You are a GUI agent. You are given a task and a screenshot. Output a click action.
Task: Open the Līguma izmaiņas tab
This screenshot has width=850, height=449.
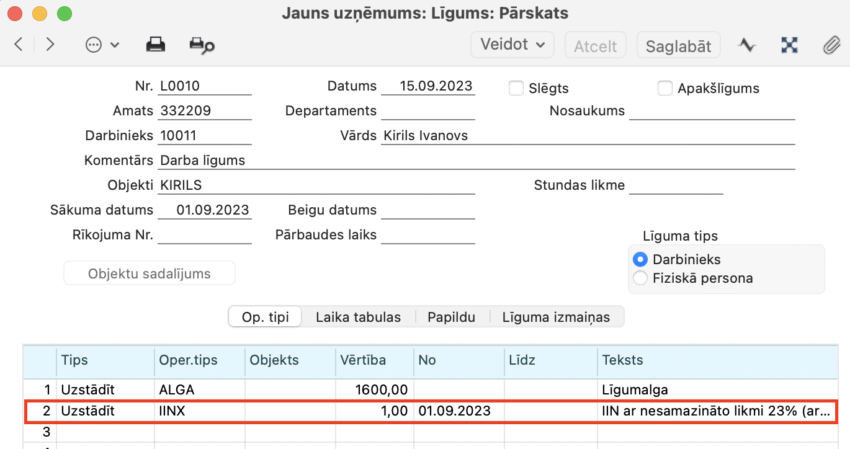[x=557, y=317]
